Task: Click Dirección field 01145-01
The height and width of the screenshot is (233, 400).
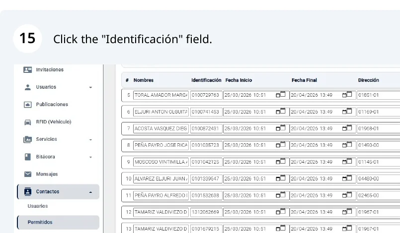Action: [x=378, y=162]
